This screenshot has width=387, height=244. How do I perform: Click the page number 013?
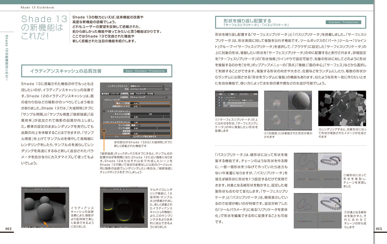pos(379,229)
